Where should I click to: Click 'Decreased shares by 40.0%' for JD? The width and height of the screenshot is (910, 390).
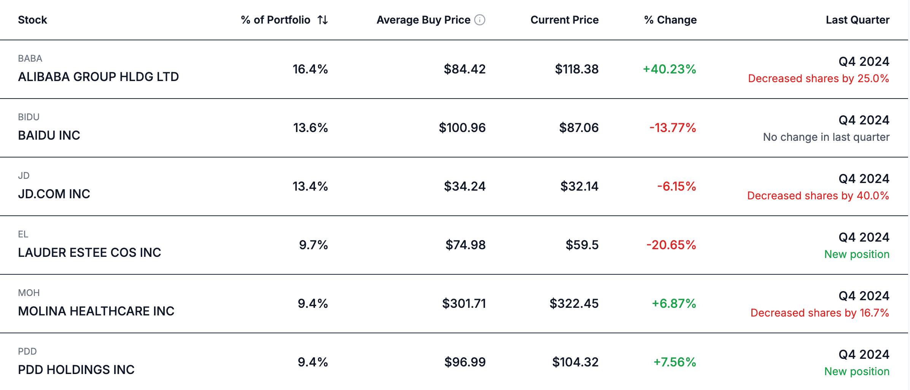tap(818, 196)
